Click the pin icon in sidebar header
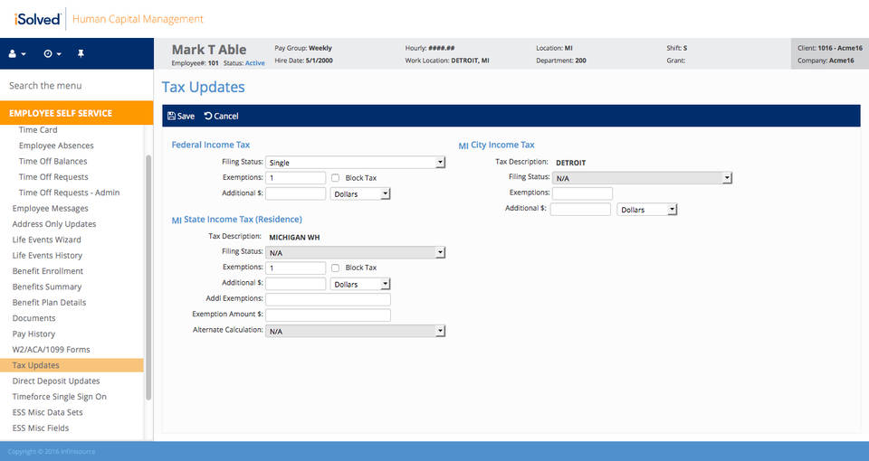Viewport: 869px width, 461px height. (x=81, y=54)
